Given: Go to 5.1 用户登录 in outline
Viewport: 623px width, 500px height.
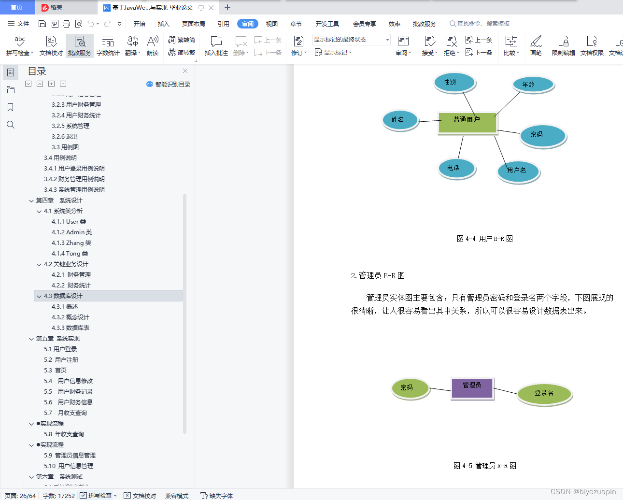Looking at the screenshot, I should click(x=60, y=349).
